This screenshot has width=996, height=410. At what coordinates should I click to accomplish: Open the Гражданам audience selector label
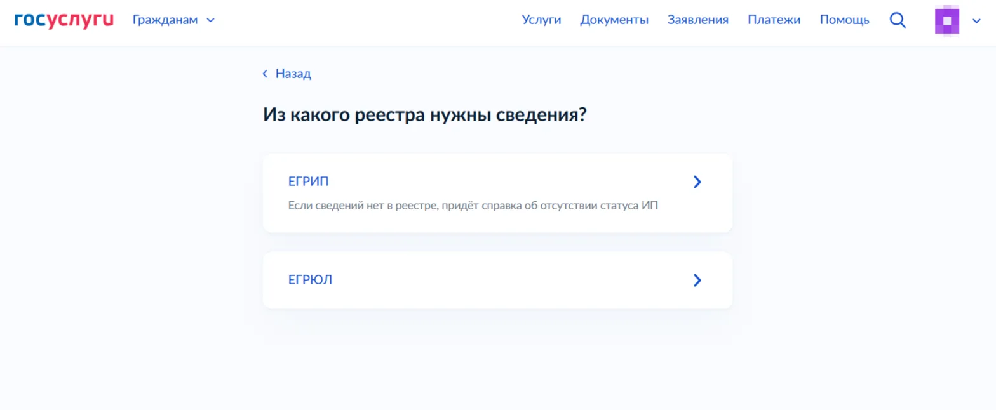165,20
